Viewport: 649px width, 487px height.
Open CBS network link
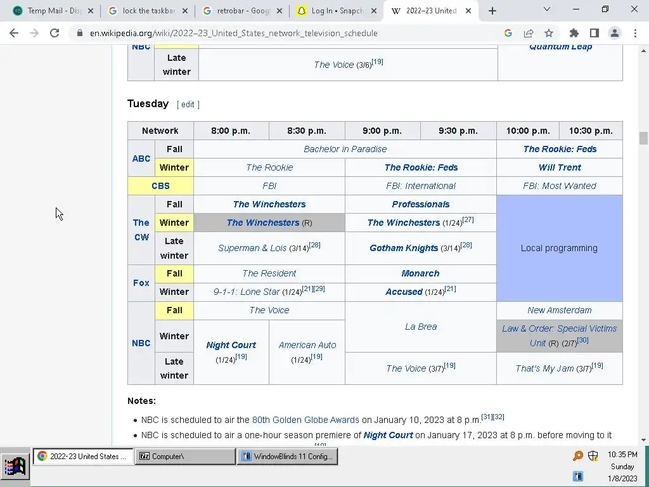pos(160,186)
